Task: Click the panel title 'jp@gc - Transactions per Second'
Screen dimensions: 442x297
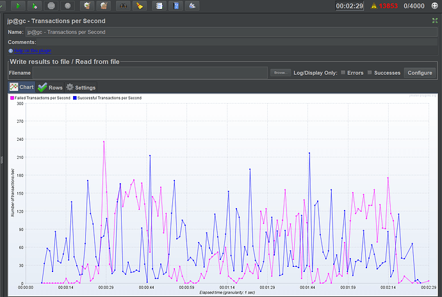Action: 56,21
